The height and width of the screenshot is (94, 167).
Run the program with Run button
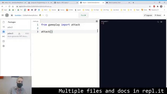click(x=83, y=15)
